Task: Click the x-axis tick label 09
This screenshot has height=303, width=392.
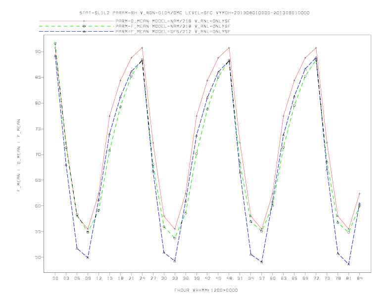Action: pyautogui.click(x=88, y=278)
